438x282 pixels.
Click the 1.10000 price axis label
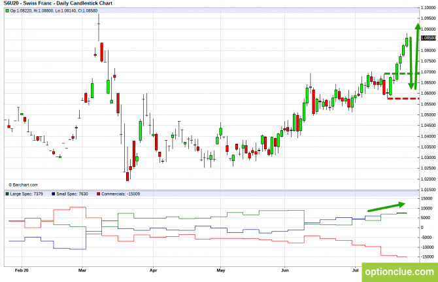[428, 8]
